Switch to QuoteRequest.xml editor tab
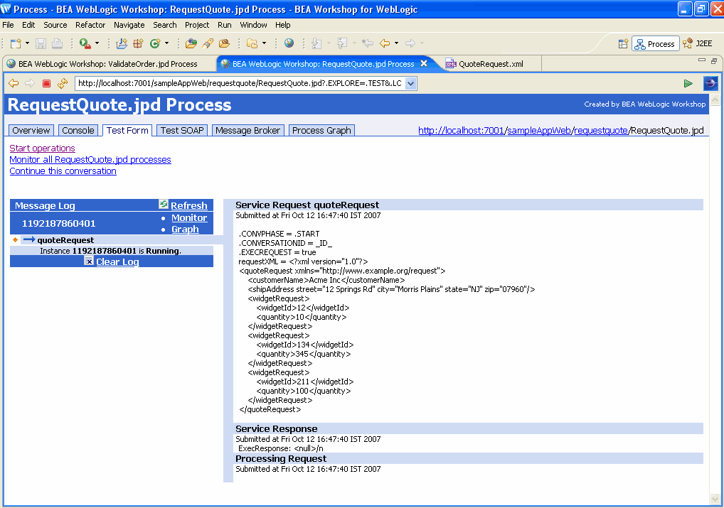This screenshot has width=724, height=508. (491, 64)
